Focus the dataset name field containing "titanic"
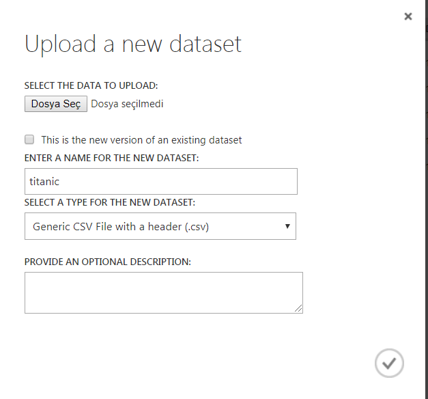This screenshot has height=399, width=428. click(x=160, y=182)
